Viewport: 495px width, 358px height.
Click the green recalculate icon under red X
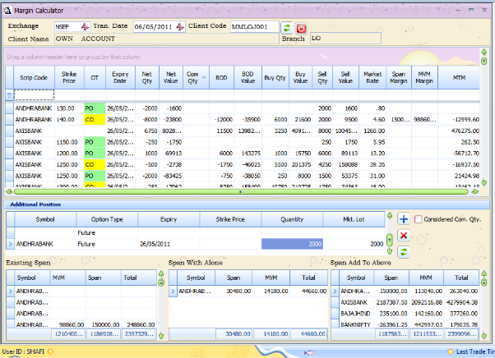[404, 251]
